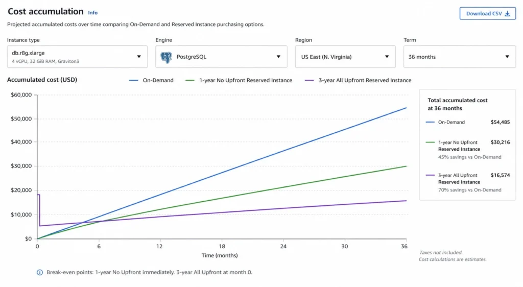Open the Instance type dropdown db.r8g.xlarge
Screen dimensions: 523x287
[x=77, y=57]
